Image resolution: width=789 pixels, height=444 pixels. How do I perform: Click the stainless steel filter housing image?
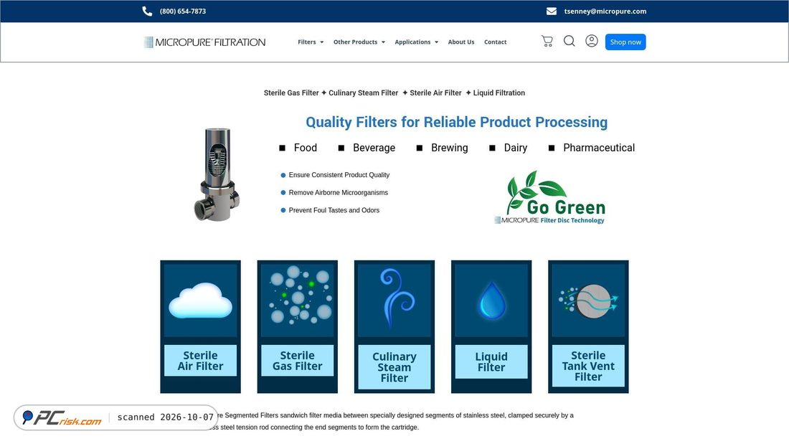(217, 175)
